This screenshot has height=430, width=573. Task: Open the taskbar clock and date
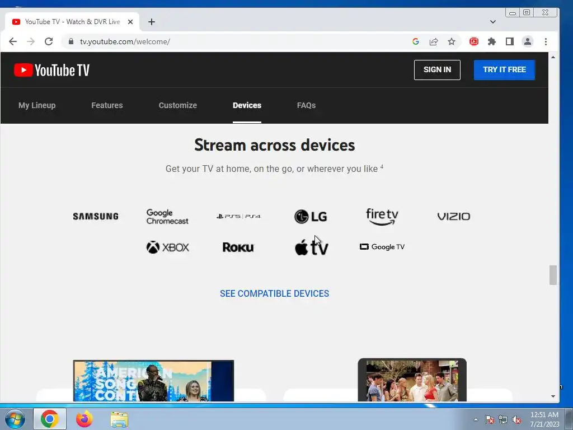click(544, 419)
